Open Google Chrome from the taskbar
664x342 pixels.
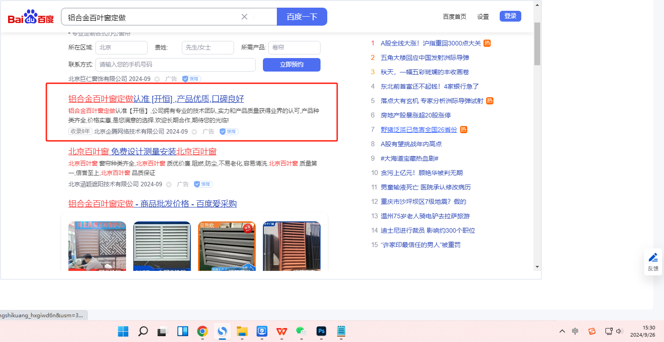[x=203, y=332]
